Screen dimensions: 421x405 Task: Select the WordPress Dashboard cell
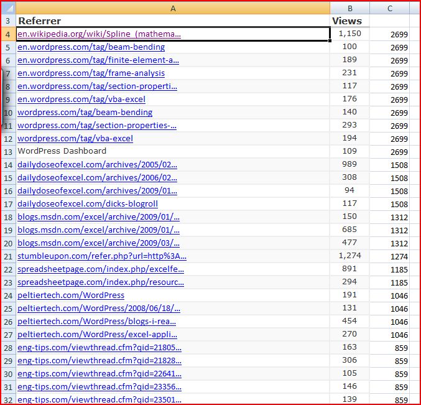click(x=62, y=151)
